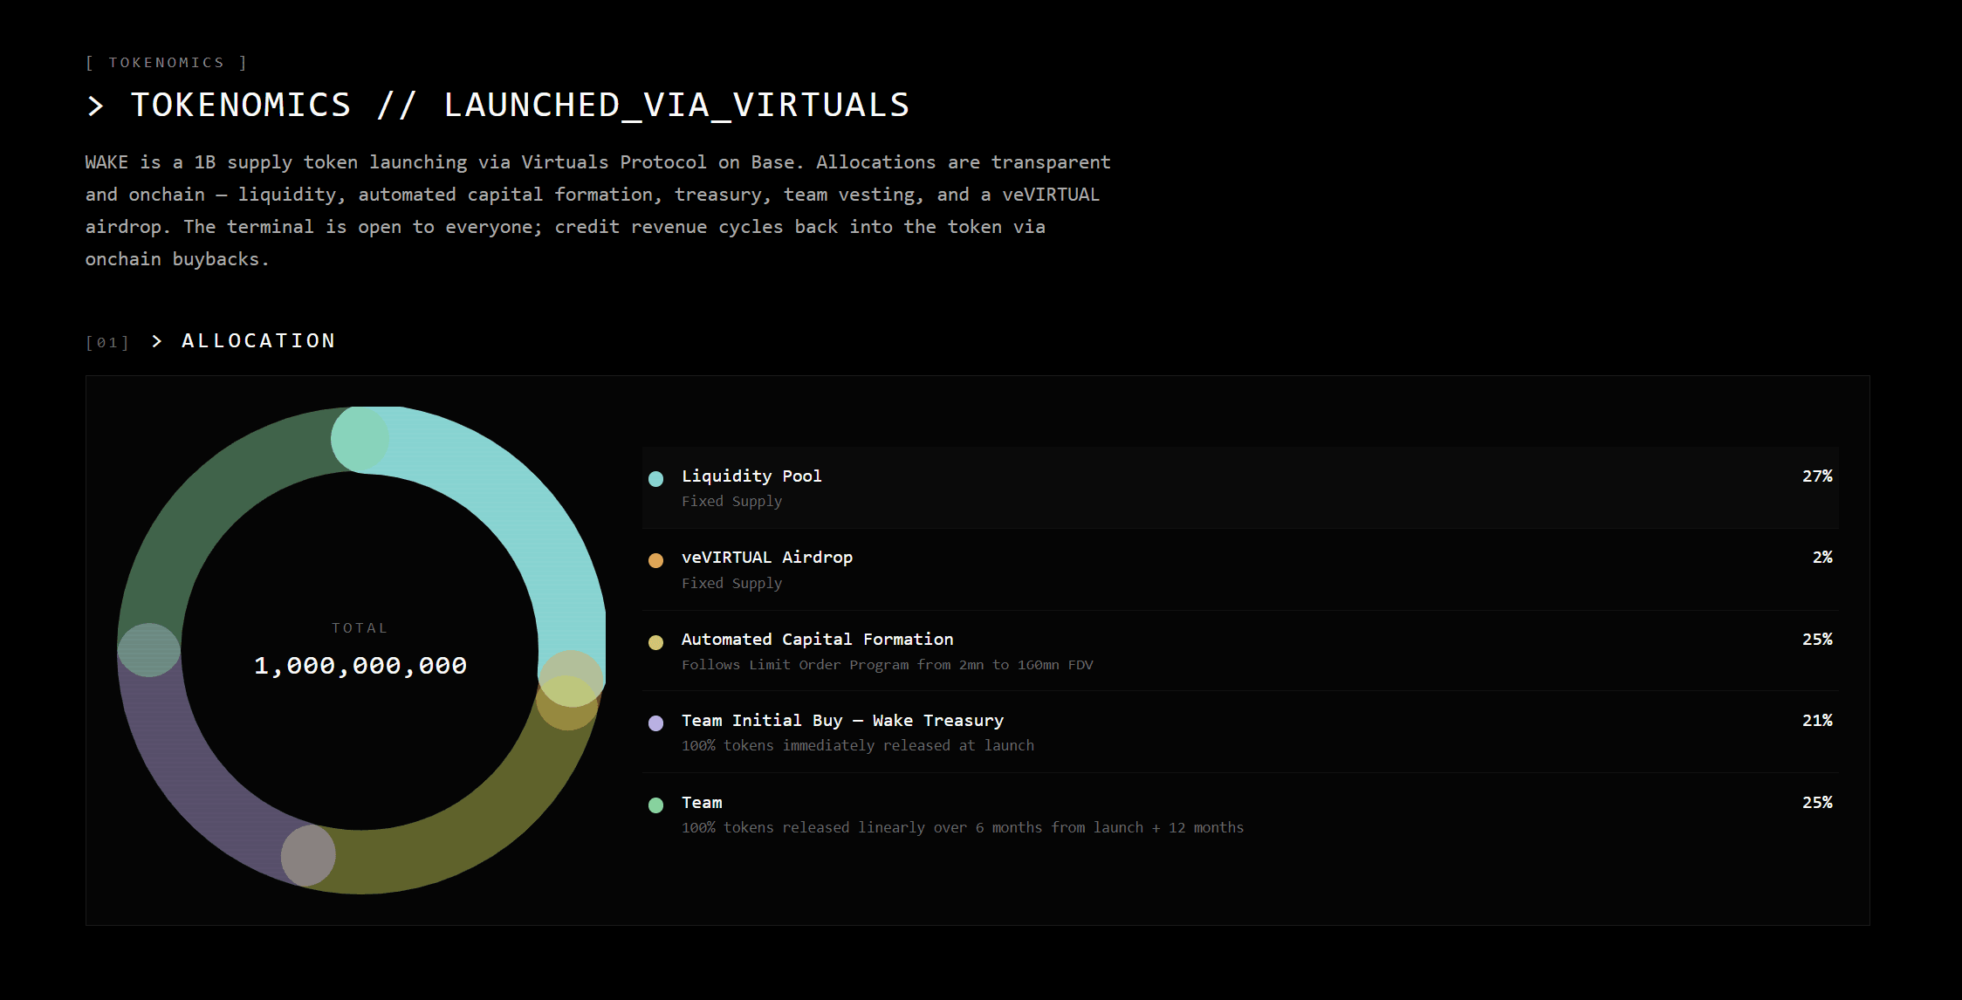Select the Automated Capital Formation row
This screenshot has height=1000, width=1962.
(x=1240, y=651)
